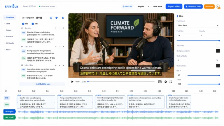Open the AI Studio sidebar tab
This screenshot has height=126, width=224.
10,43
